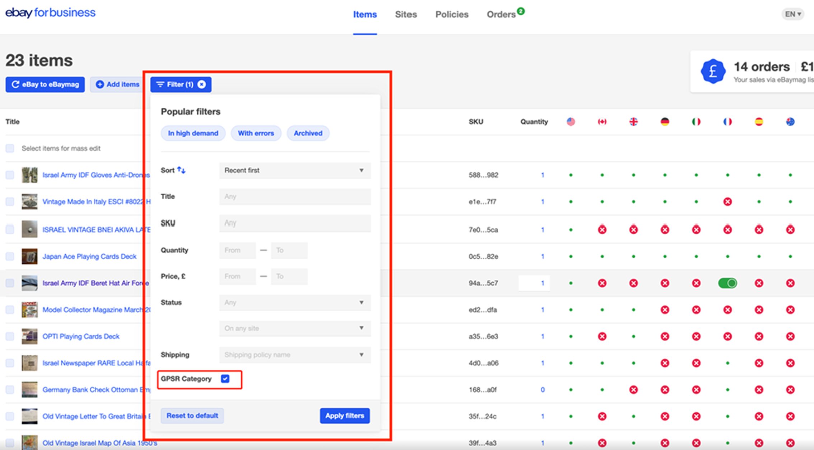
Task: Click the Spain flag column icon
Action: coord(759,122)
